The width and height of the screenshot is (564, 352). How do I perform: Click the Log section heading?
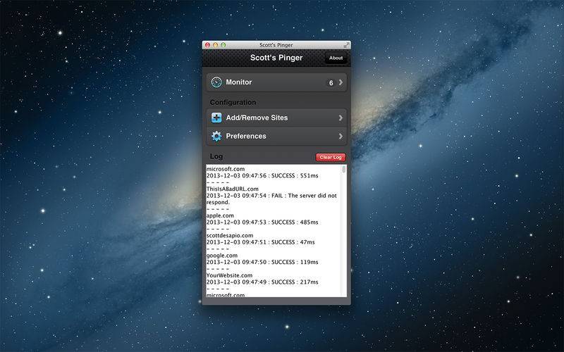click(216, 156)
